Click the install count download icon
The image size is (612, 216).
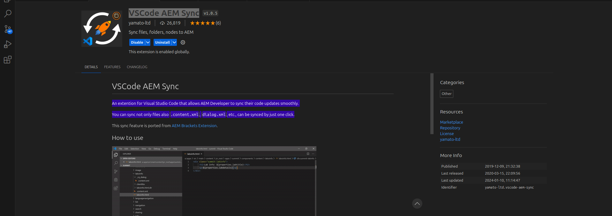point(162,23)
